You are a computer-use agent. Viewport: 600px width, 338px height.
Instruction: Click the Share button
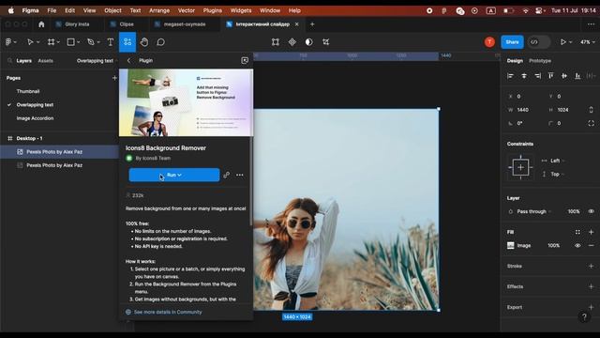[x=512, y=42]
